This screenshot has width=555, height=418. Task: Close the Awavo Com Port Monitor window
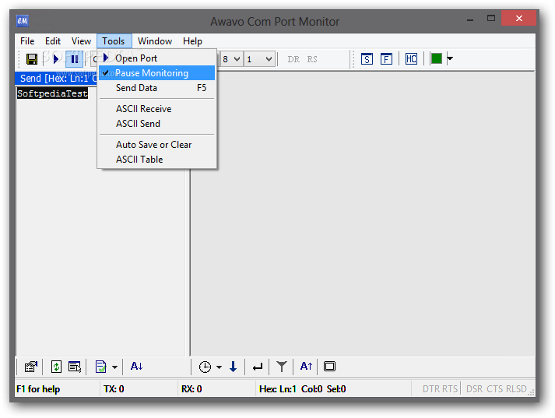click(x=518, y=19)
